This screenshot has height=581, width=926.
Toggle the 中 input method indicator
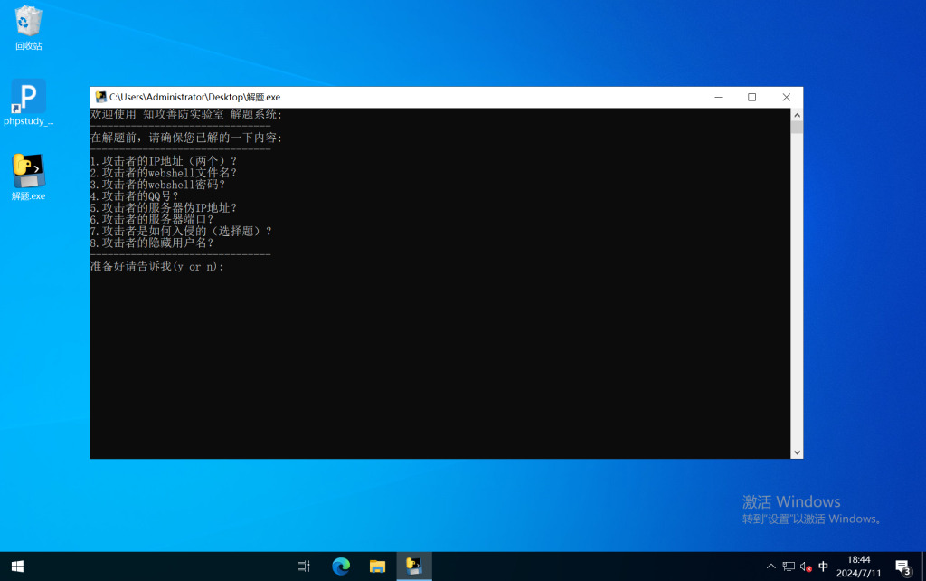tap(823, 567)
